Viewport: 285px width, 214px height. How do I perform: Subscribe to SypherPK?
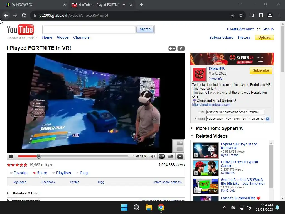(x=261, y=70)
